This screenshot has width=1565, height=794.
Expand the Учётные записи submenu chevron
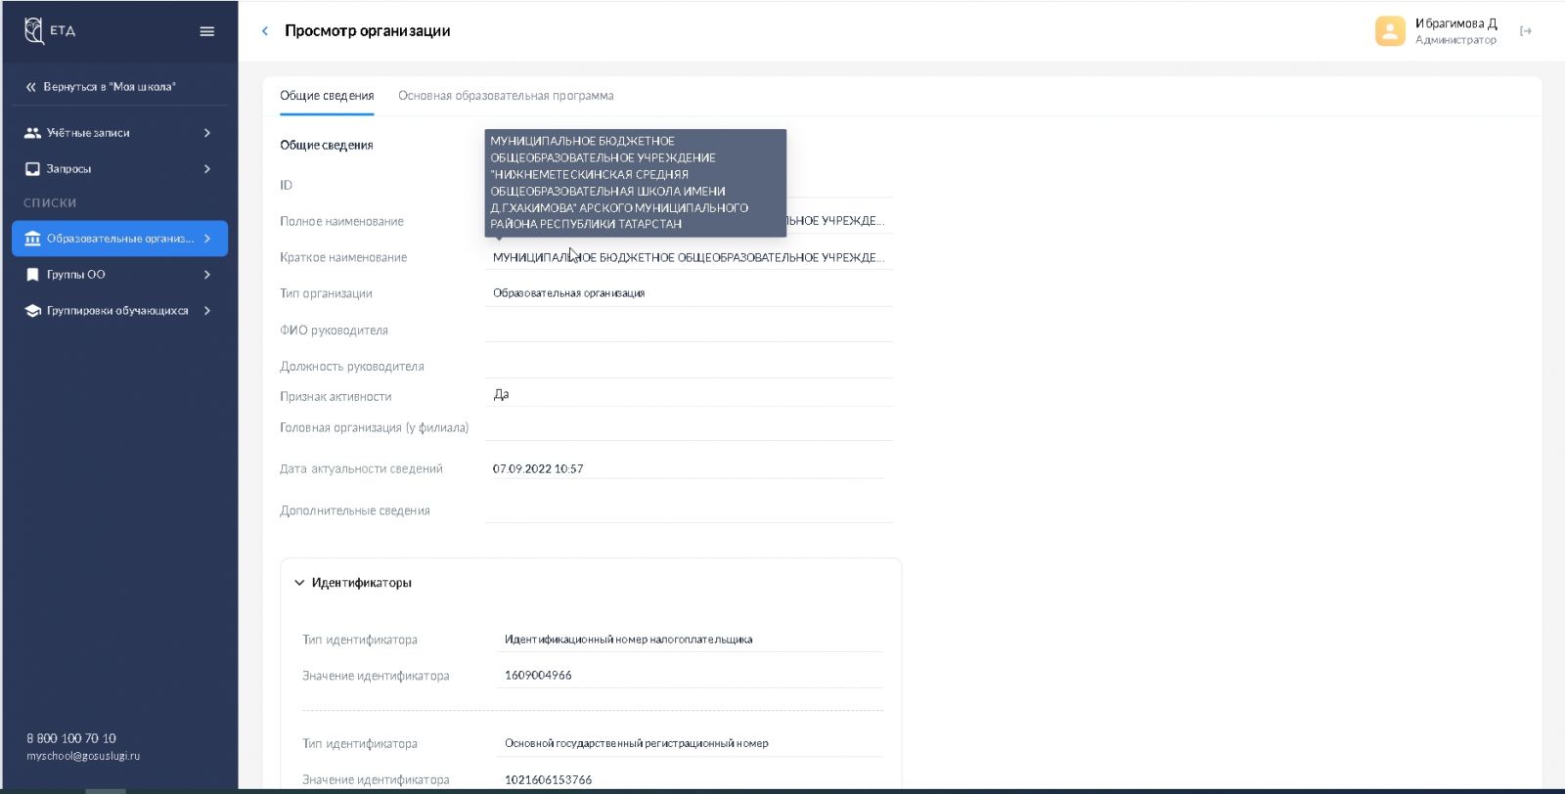pyautogui.click(x=207, y=133)
